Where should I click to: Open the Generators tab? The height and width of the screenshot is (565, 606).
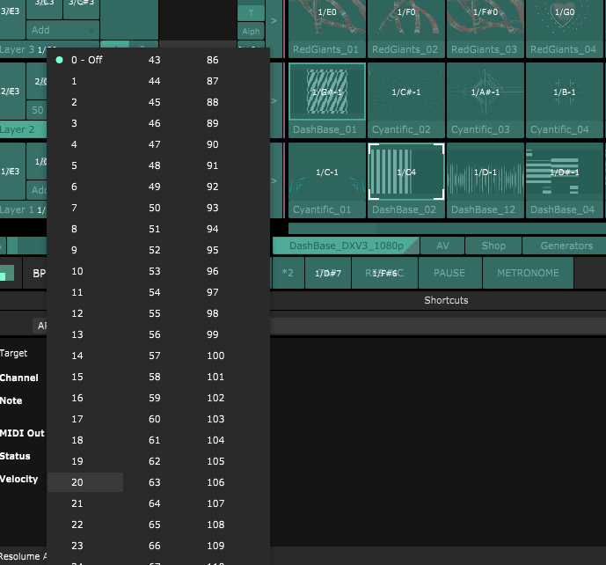(x=566, y=246)
